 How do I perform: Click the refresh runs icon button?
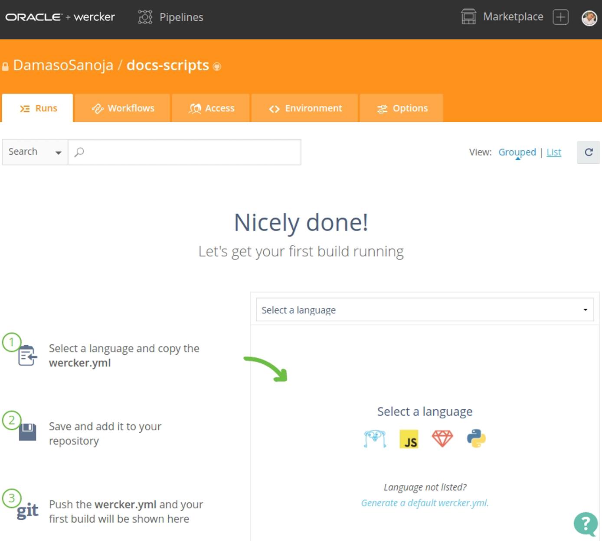pyautogui.click(x=588, y=152)
